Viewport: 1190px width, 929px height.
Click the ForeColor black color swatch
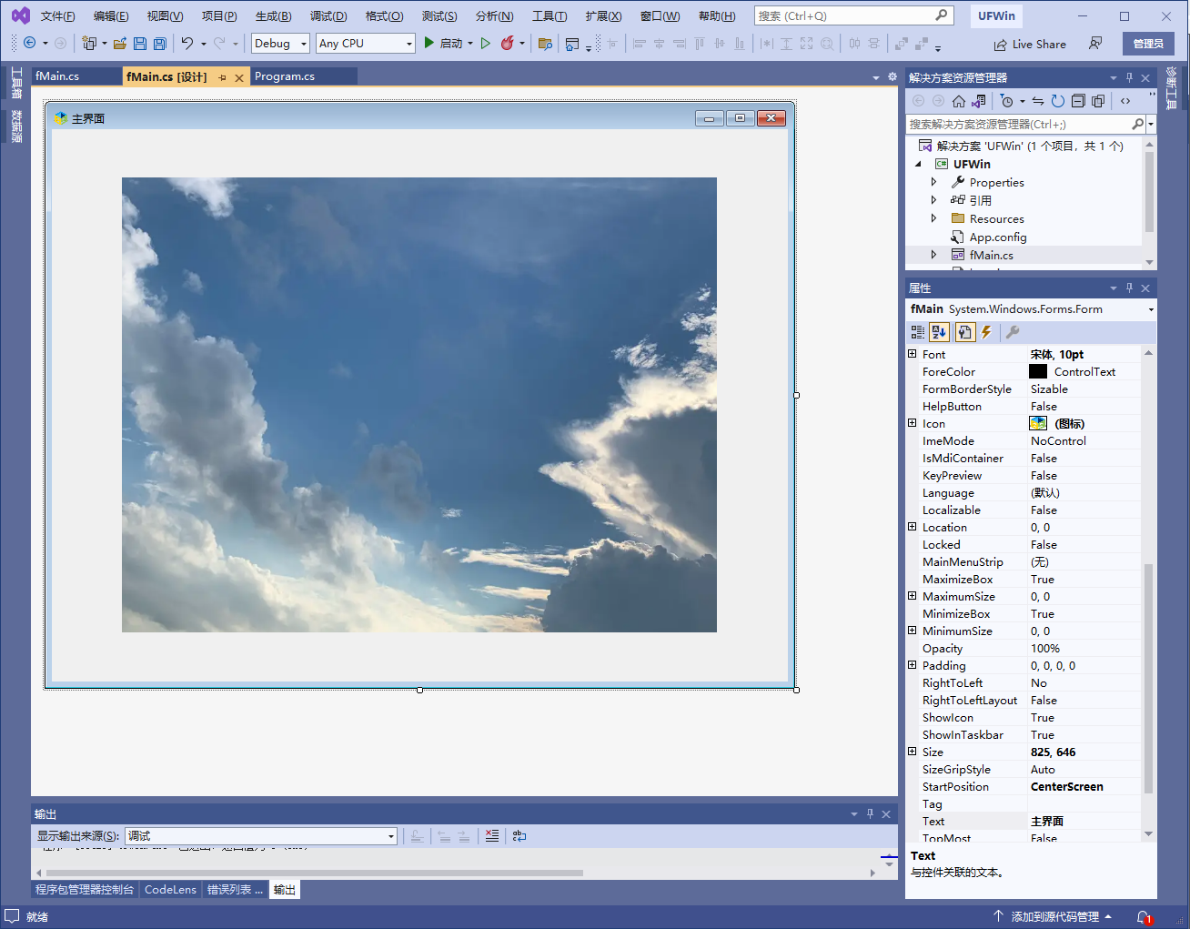[1038, 371]
